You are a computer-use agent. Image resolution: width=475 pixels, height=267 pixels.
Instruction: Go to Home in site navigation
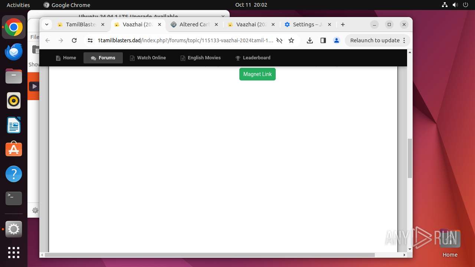[x=66, y=58]
